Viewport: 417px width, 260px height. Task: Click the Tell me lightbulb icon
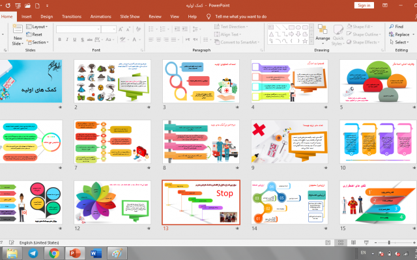point(208,16)
